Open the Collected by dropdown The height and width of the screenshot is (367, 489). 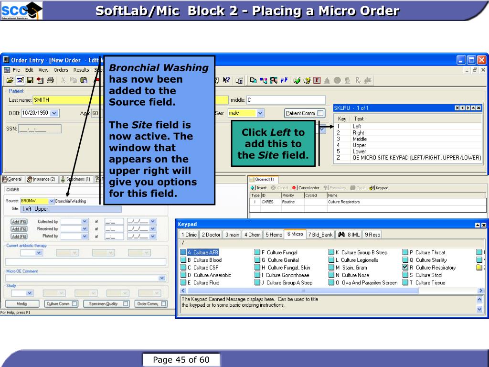[84, 221]
